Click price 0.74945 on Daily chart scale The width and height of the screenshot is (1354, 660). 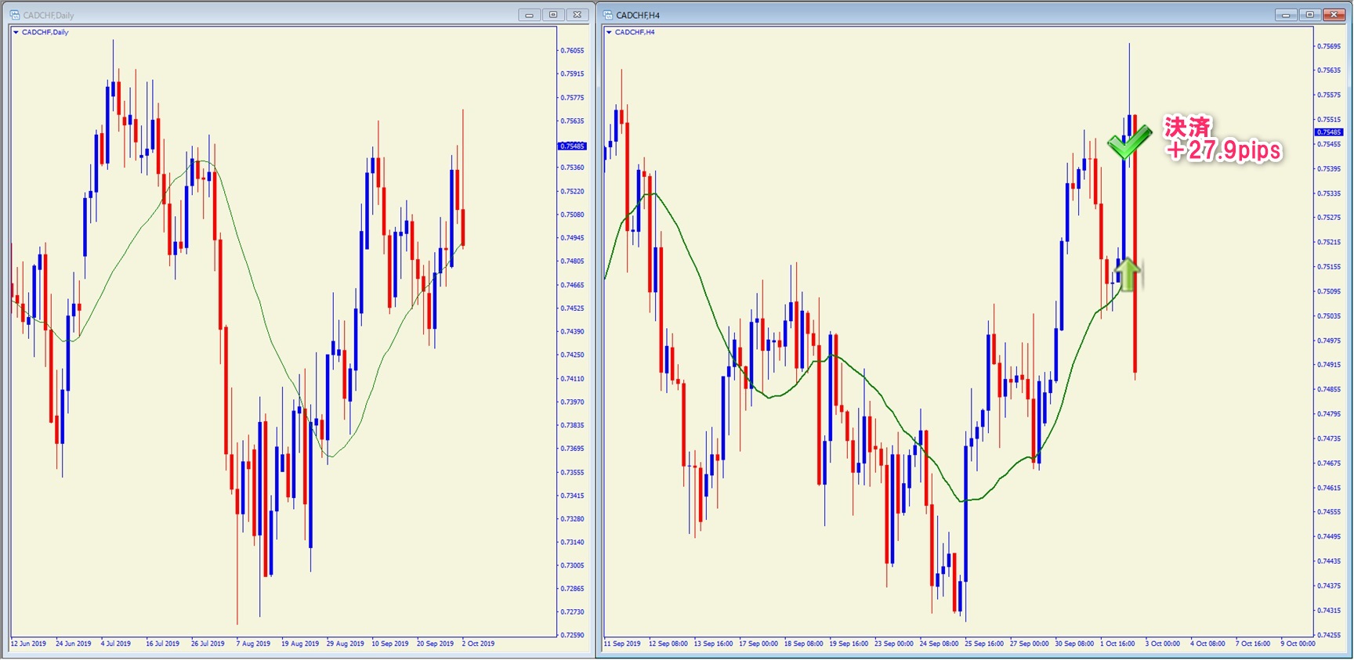572,238
